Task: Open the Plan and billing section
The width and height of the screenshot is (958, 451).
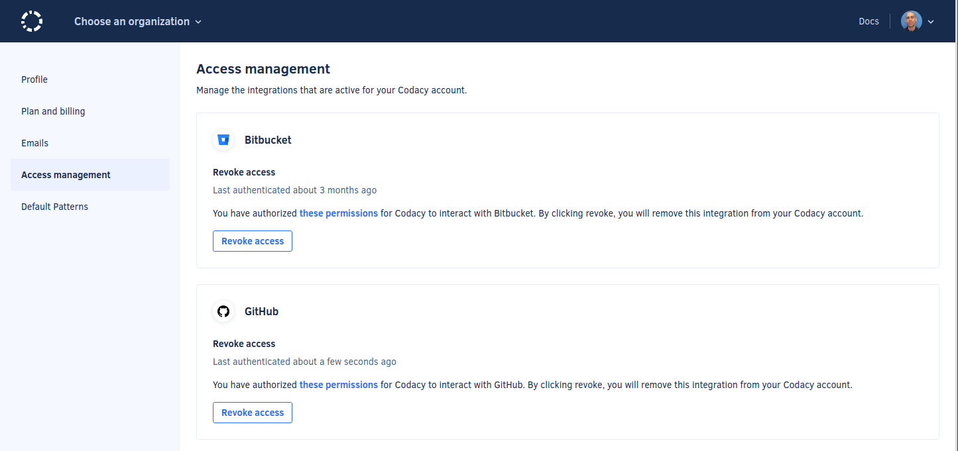Action: [53, 111]
